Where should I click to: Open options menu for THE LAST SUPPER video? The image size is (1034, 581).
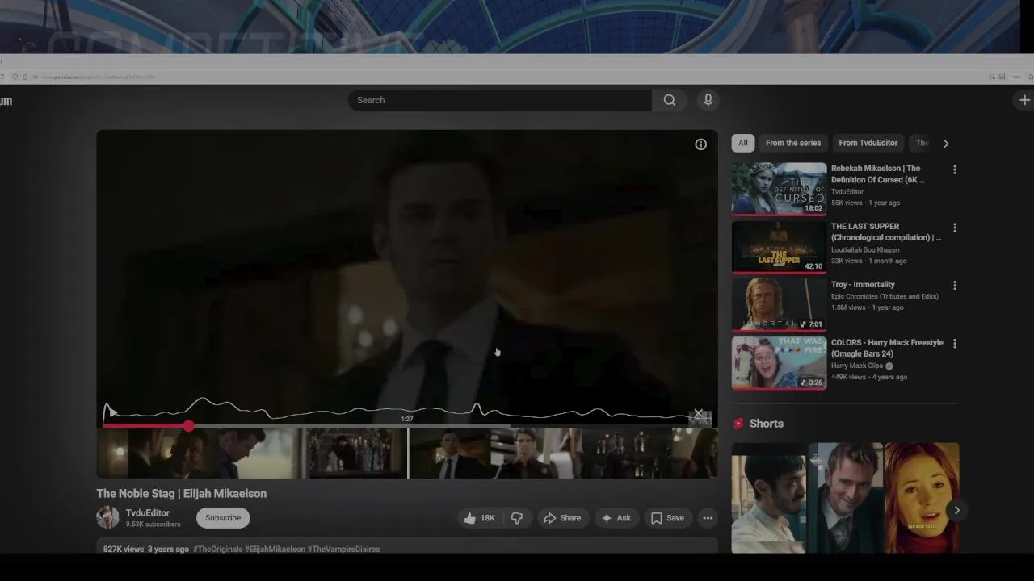pyautogui.click(x=954, y=228)
